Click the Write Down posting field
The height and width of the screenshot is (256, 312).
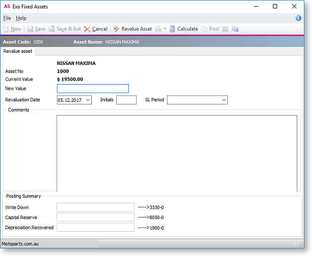(x=95, y=207)
